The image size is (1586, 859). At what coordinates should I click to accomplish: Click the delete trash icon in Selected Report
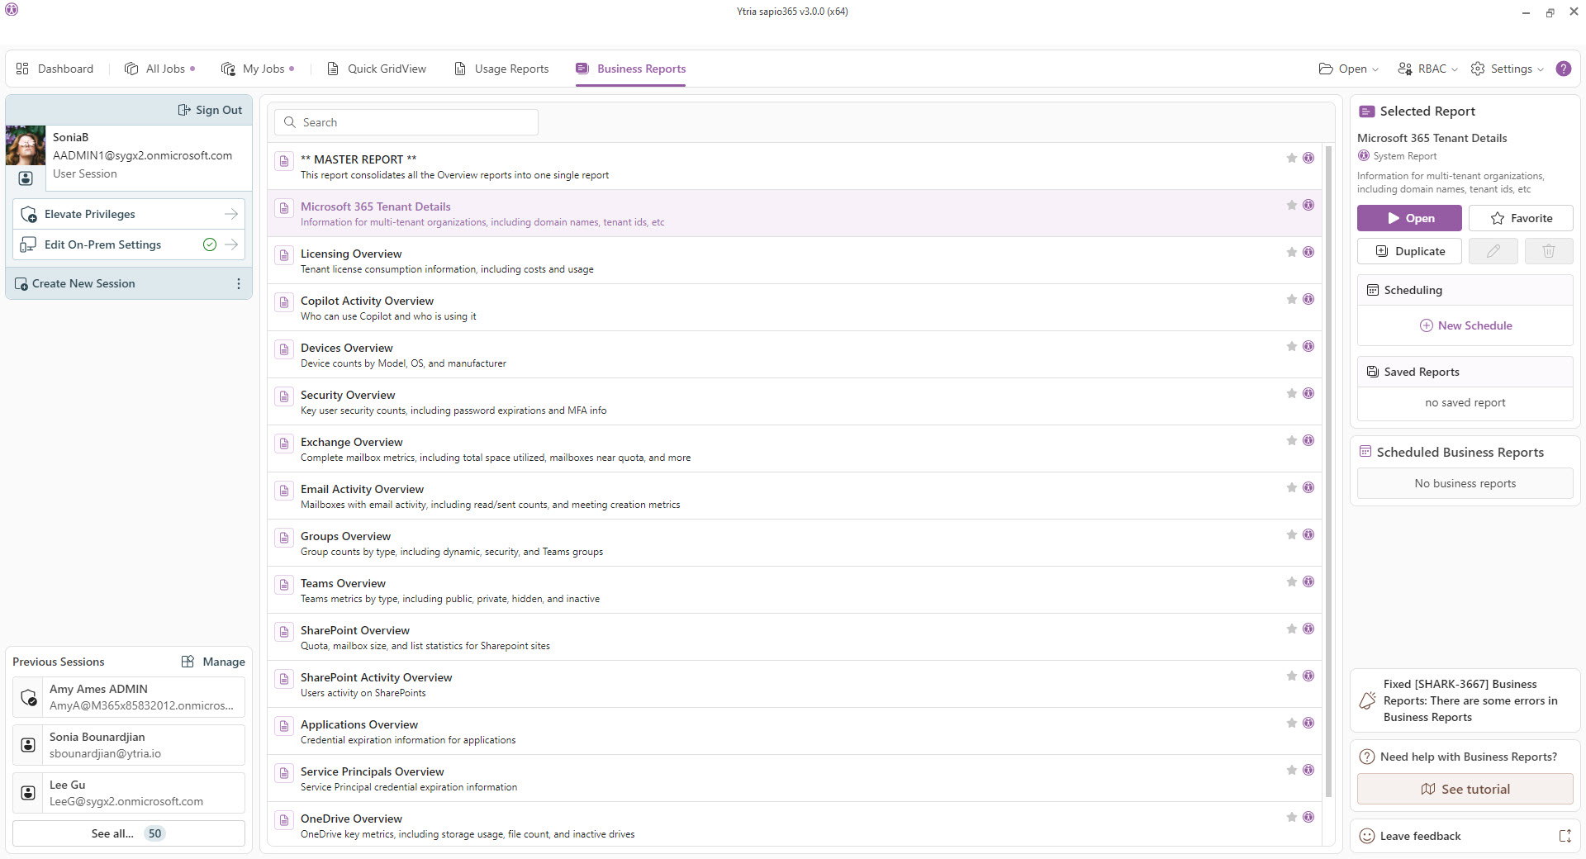coord(1548,251)
